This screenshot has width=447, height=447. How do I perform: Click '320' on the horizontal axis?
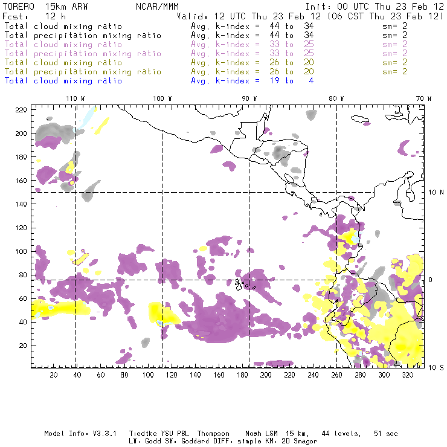coord(408,375)
